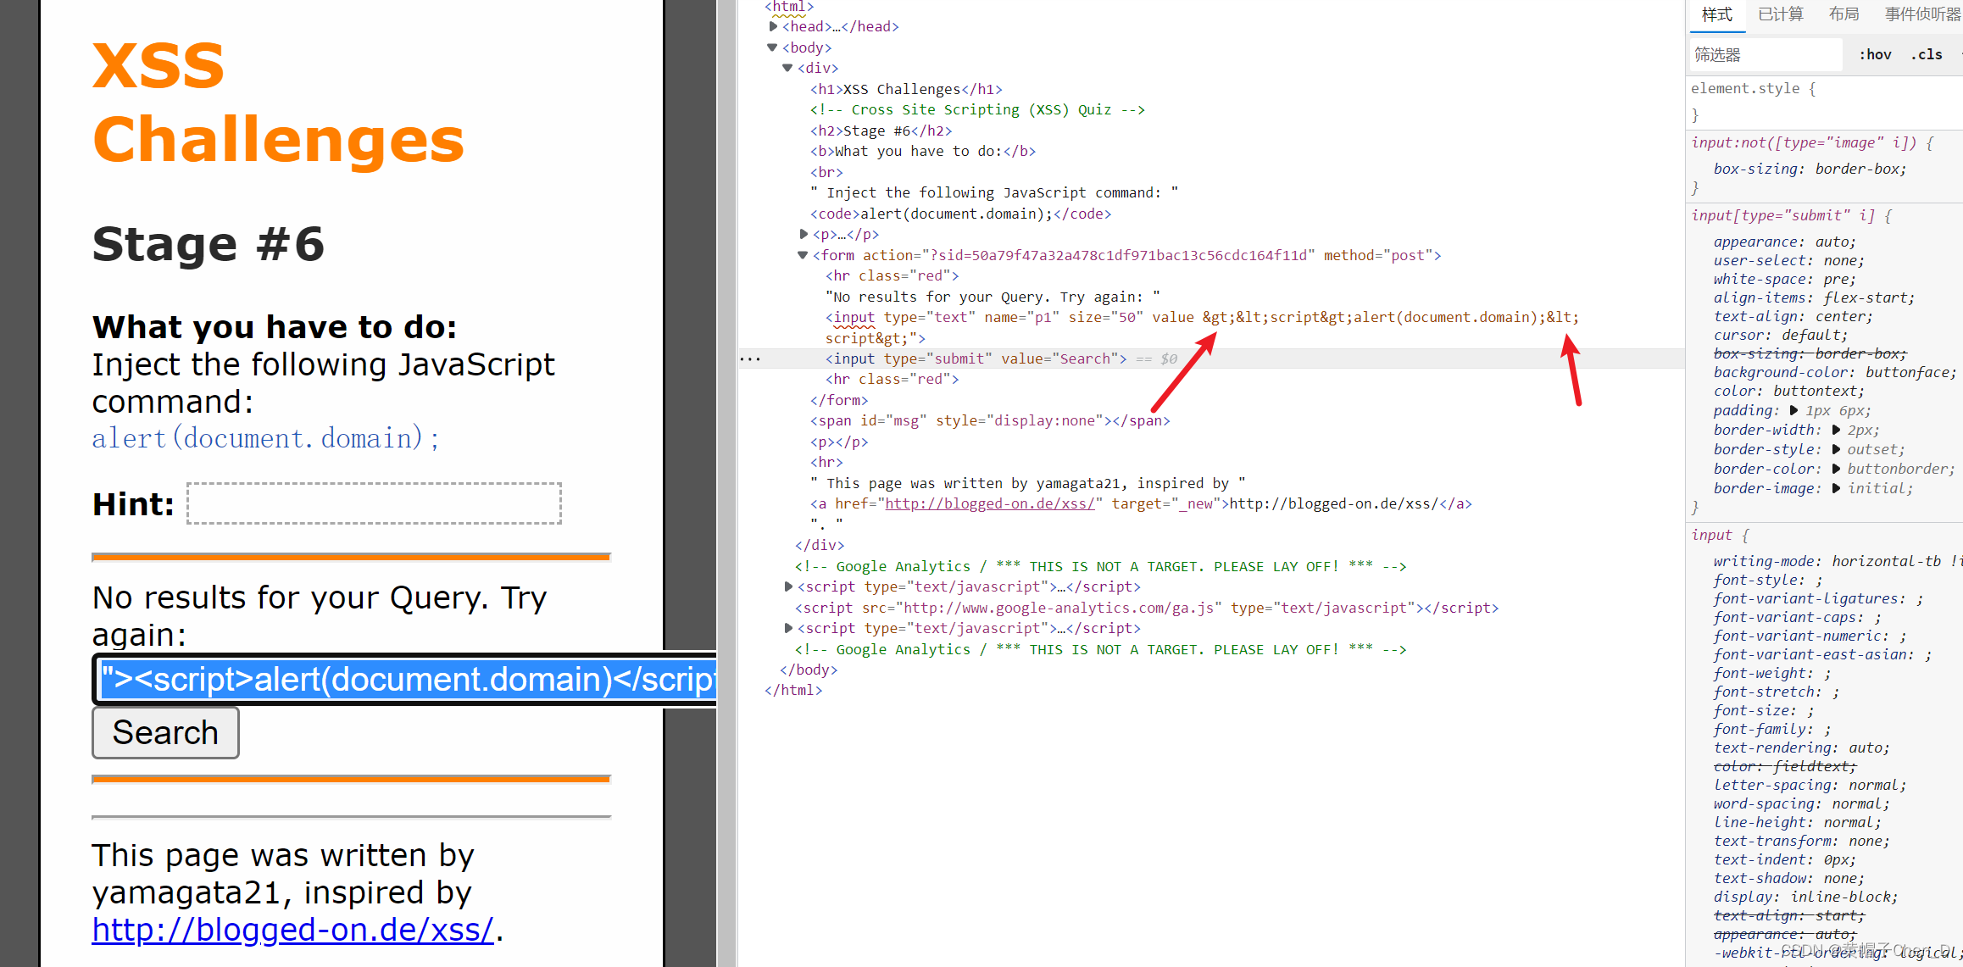Expand first script type text/javascript node
The height and width of the screenshot is (967, 1963).
tap(788, 586)
